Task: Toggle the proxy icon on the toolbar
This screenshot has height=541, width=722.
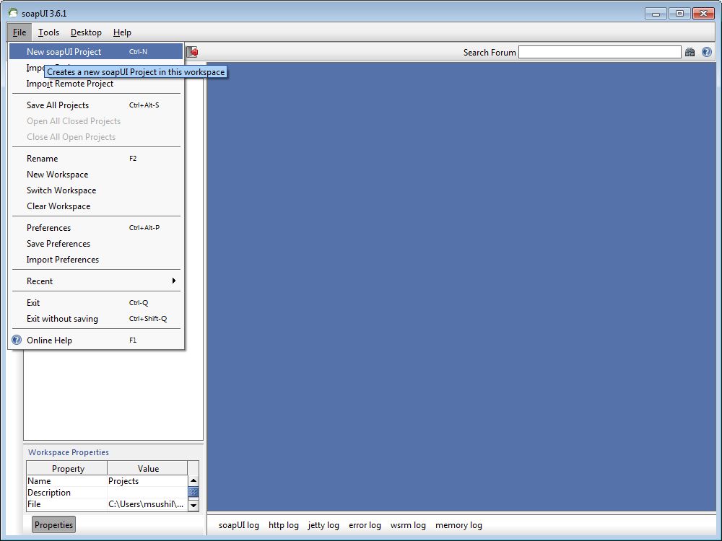Action: (x=191, y=51)
